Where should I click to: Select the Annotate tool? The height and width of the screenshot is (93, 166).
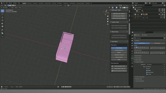point(2,30)
